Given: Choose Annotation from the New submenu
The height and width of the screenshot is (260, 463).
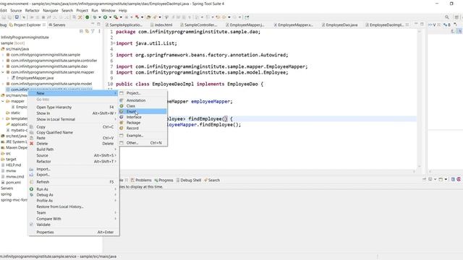Looking at the screenshot, I should coord(143,100).
